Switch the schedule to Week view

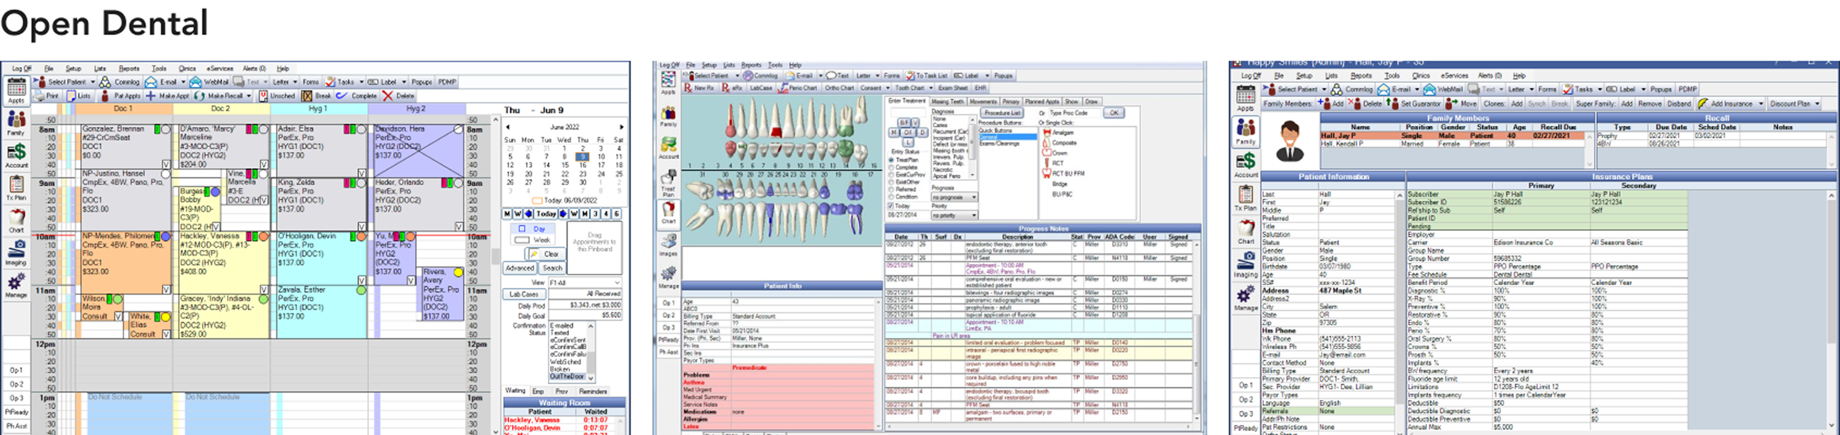coord(533,240)
